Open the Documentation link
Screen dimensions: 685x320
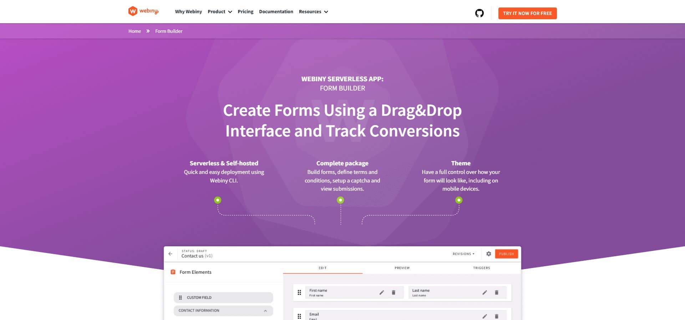(x=276, y=12)
